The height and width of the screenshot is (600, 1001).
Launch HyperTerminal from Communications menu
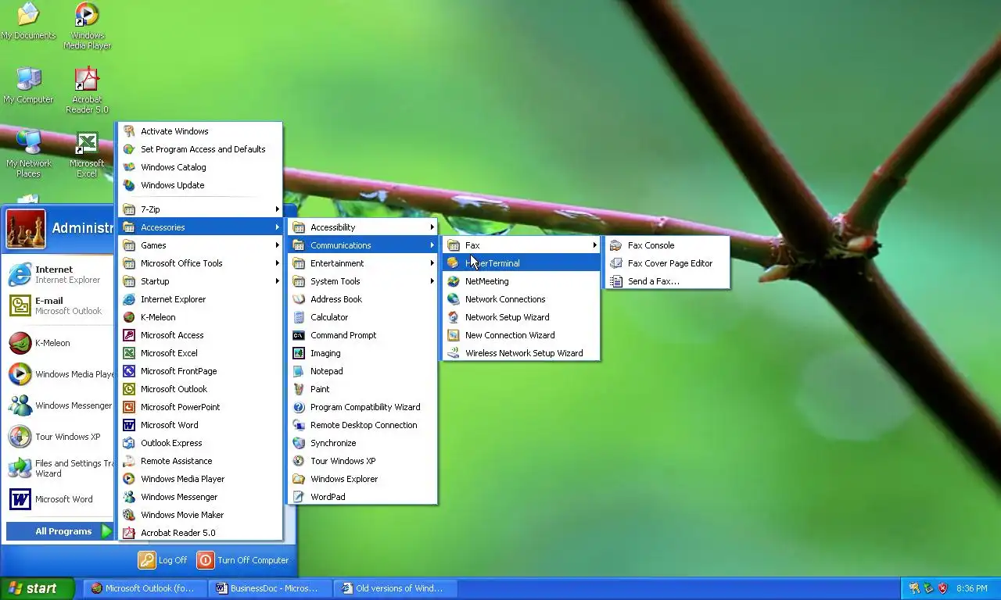click(x=521, y=263)
